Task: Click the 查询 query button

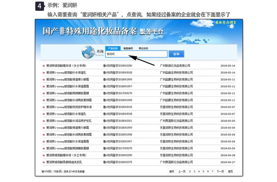Action: pos(176,54)
